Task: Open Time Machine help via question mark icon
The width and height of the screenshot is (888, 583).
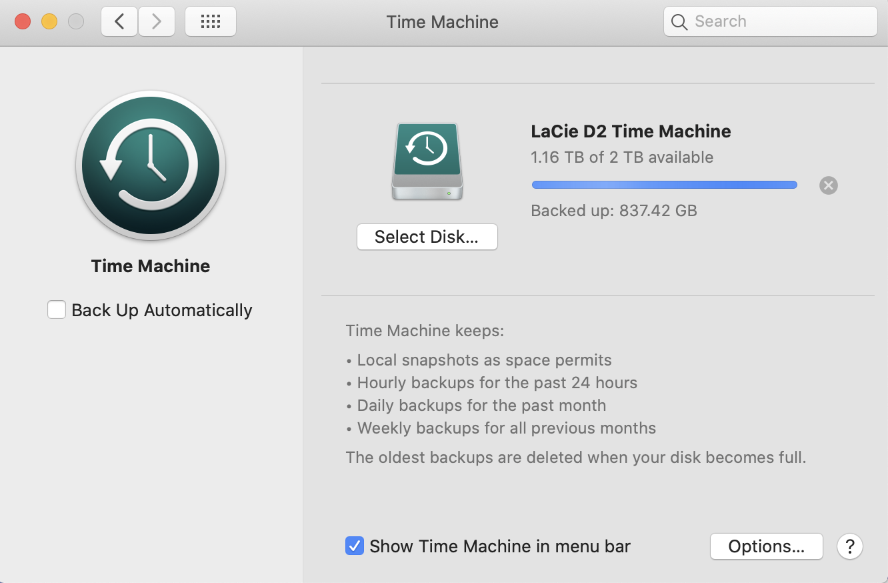Action: [x=850, y=546]
